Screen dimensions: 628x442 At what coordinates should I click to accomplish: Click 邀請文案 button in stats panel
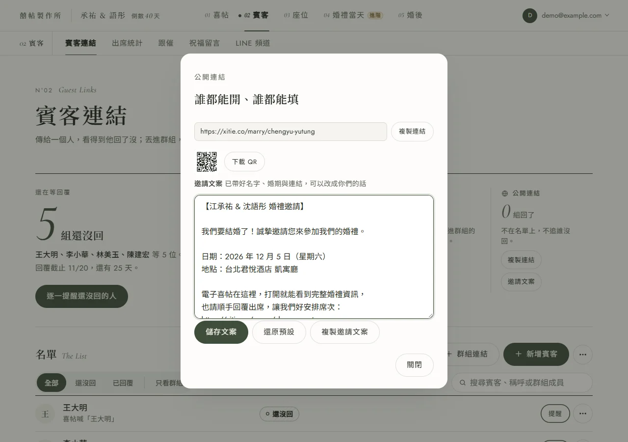pos(521,282)
